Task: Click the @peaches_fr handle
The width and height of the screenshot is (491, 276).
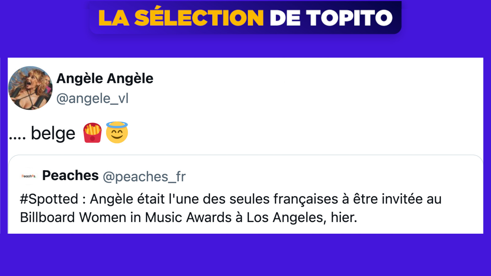Action: pyautogui.click(x=144, y=177)
